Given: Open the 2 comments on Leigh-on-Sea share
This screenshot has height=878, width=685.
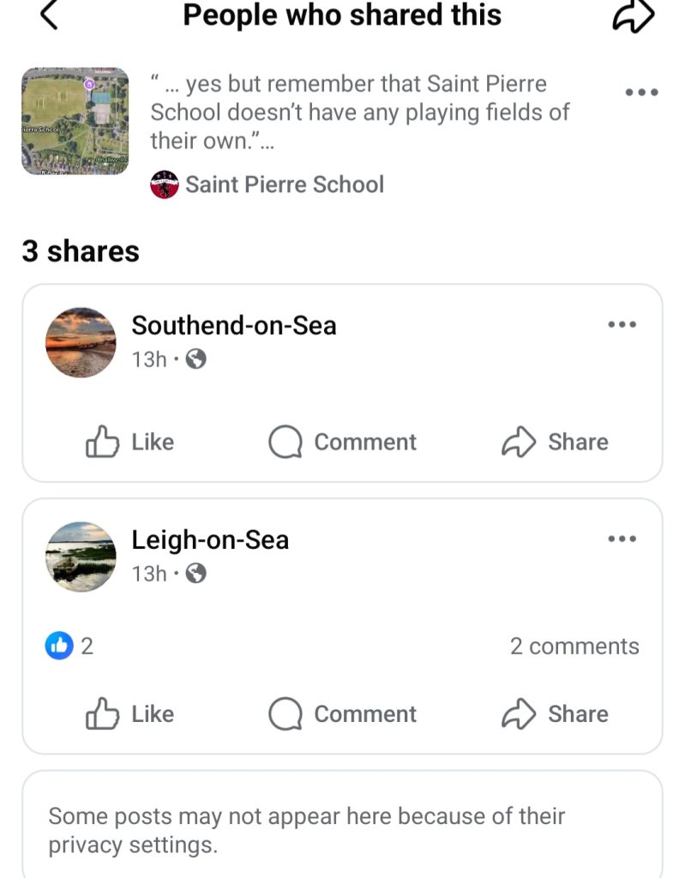Looking at the screenshot, I should point(574,646).
